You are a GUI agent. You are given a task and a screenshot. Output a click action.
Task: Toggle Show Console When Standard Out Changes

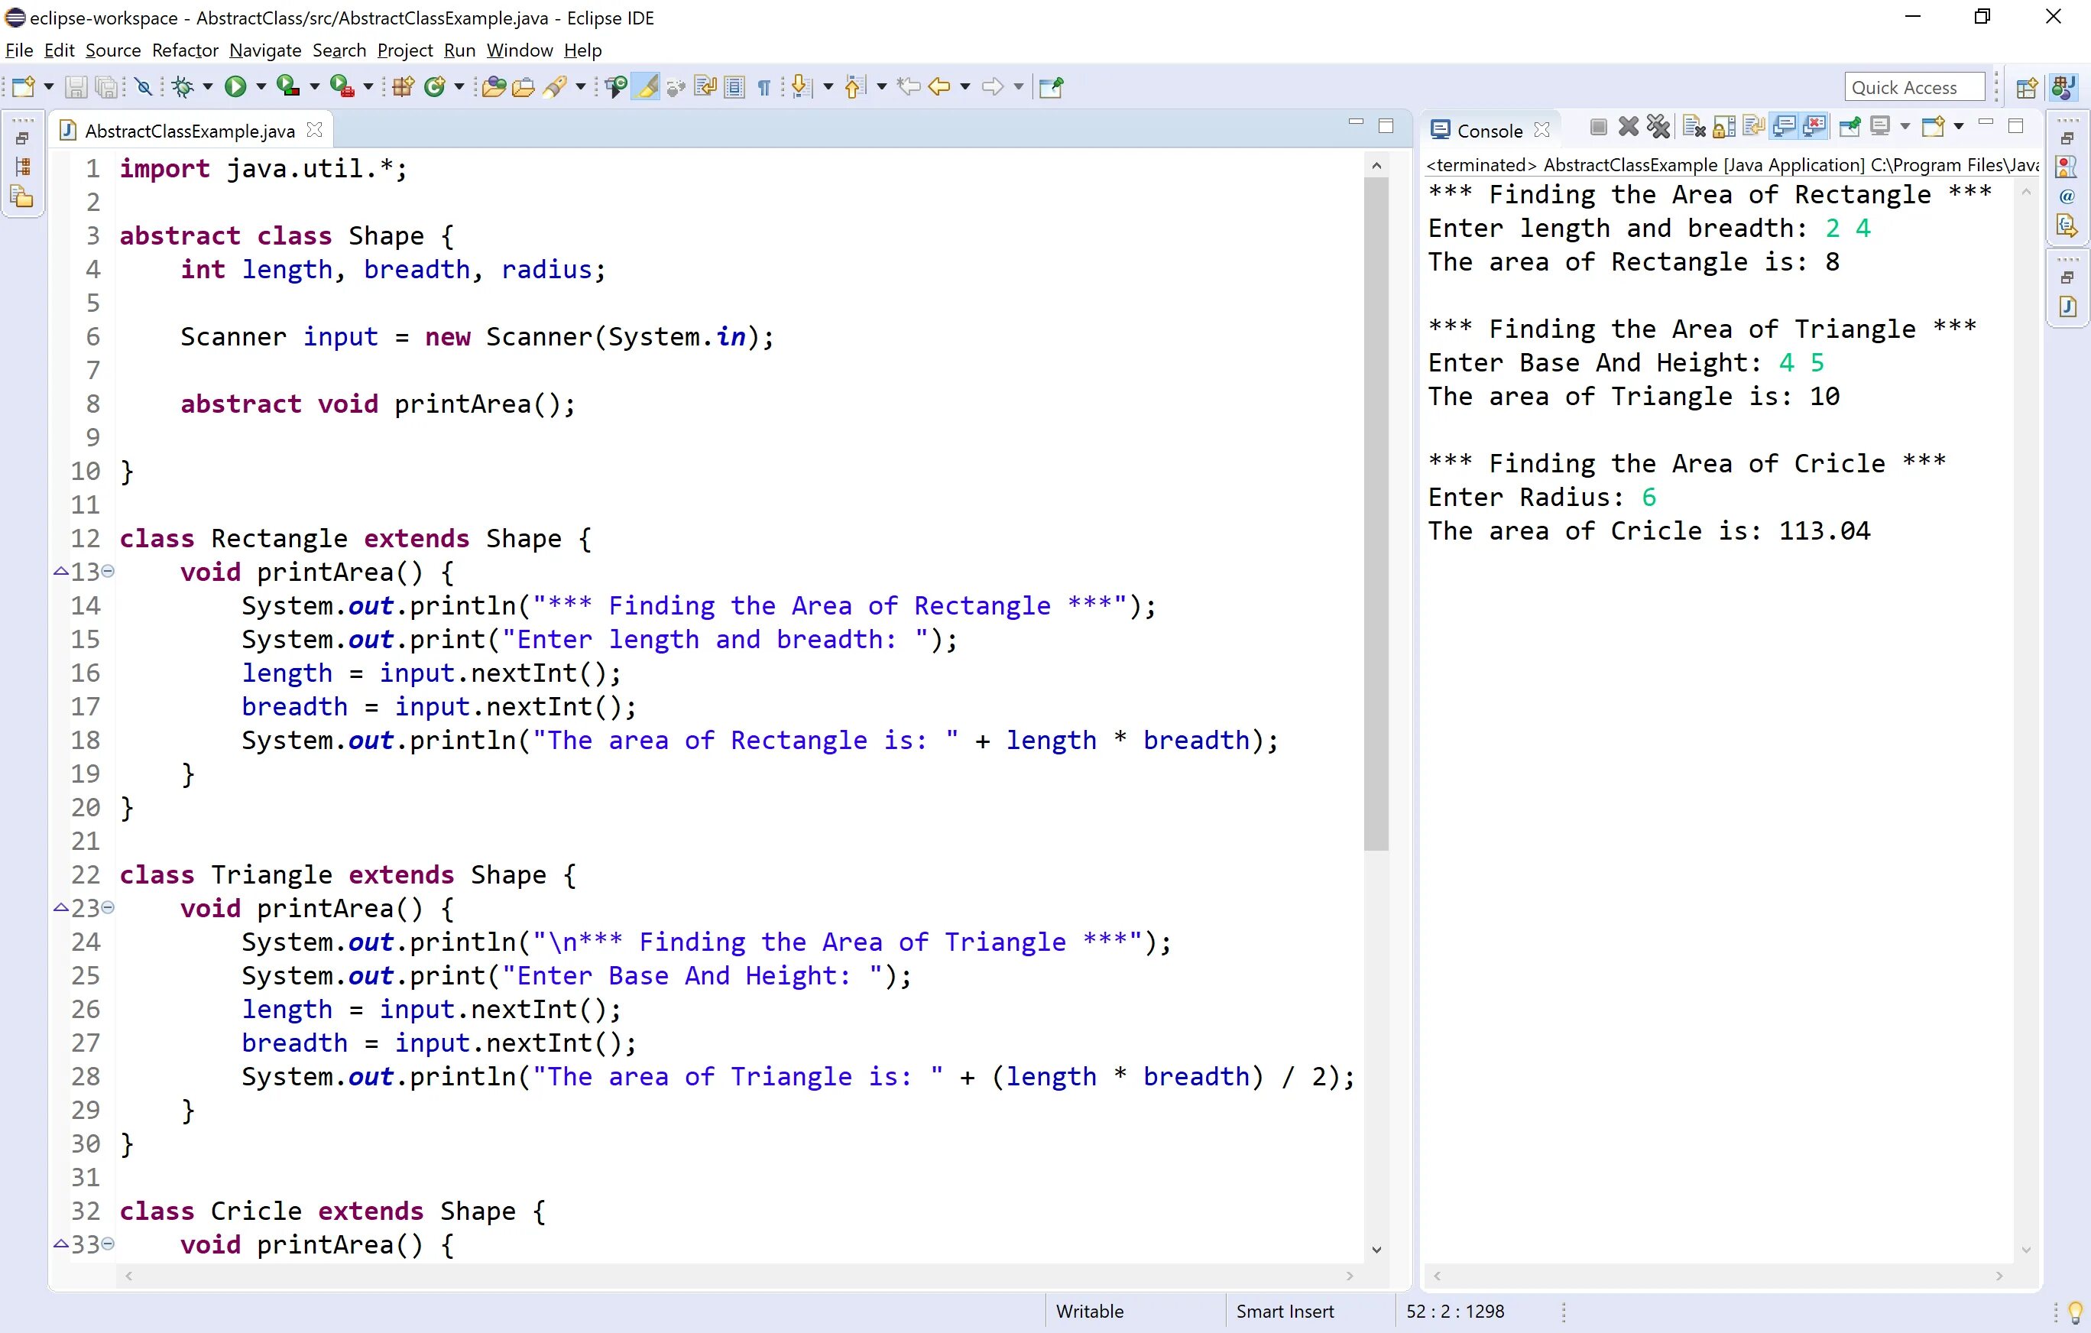pos(1785,128)
